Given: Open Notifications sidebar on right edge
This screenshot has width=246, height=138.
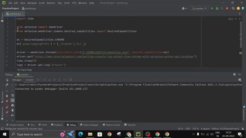Looking at the screenshot, I should tap(244, 113).
